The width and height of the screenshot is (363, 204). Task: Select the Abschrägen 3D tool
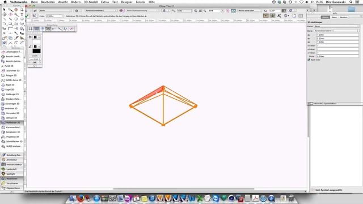coord(12,104)
